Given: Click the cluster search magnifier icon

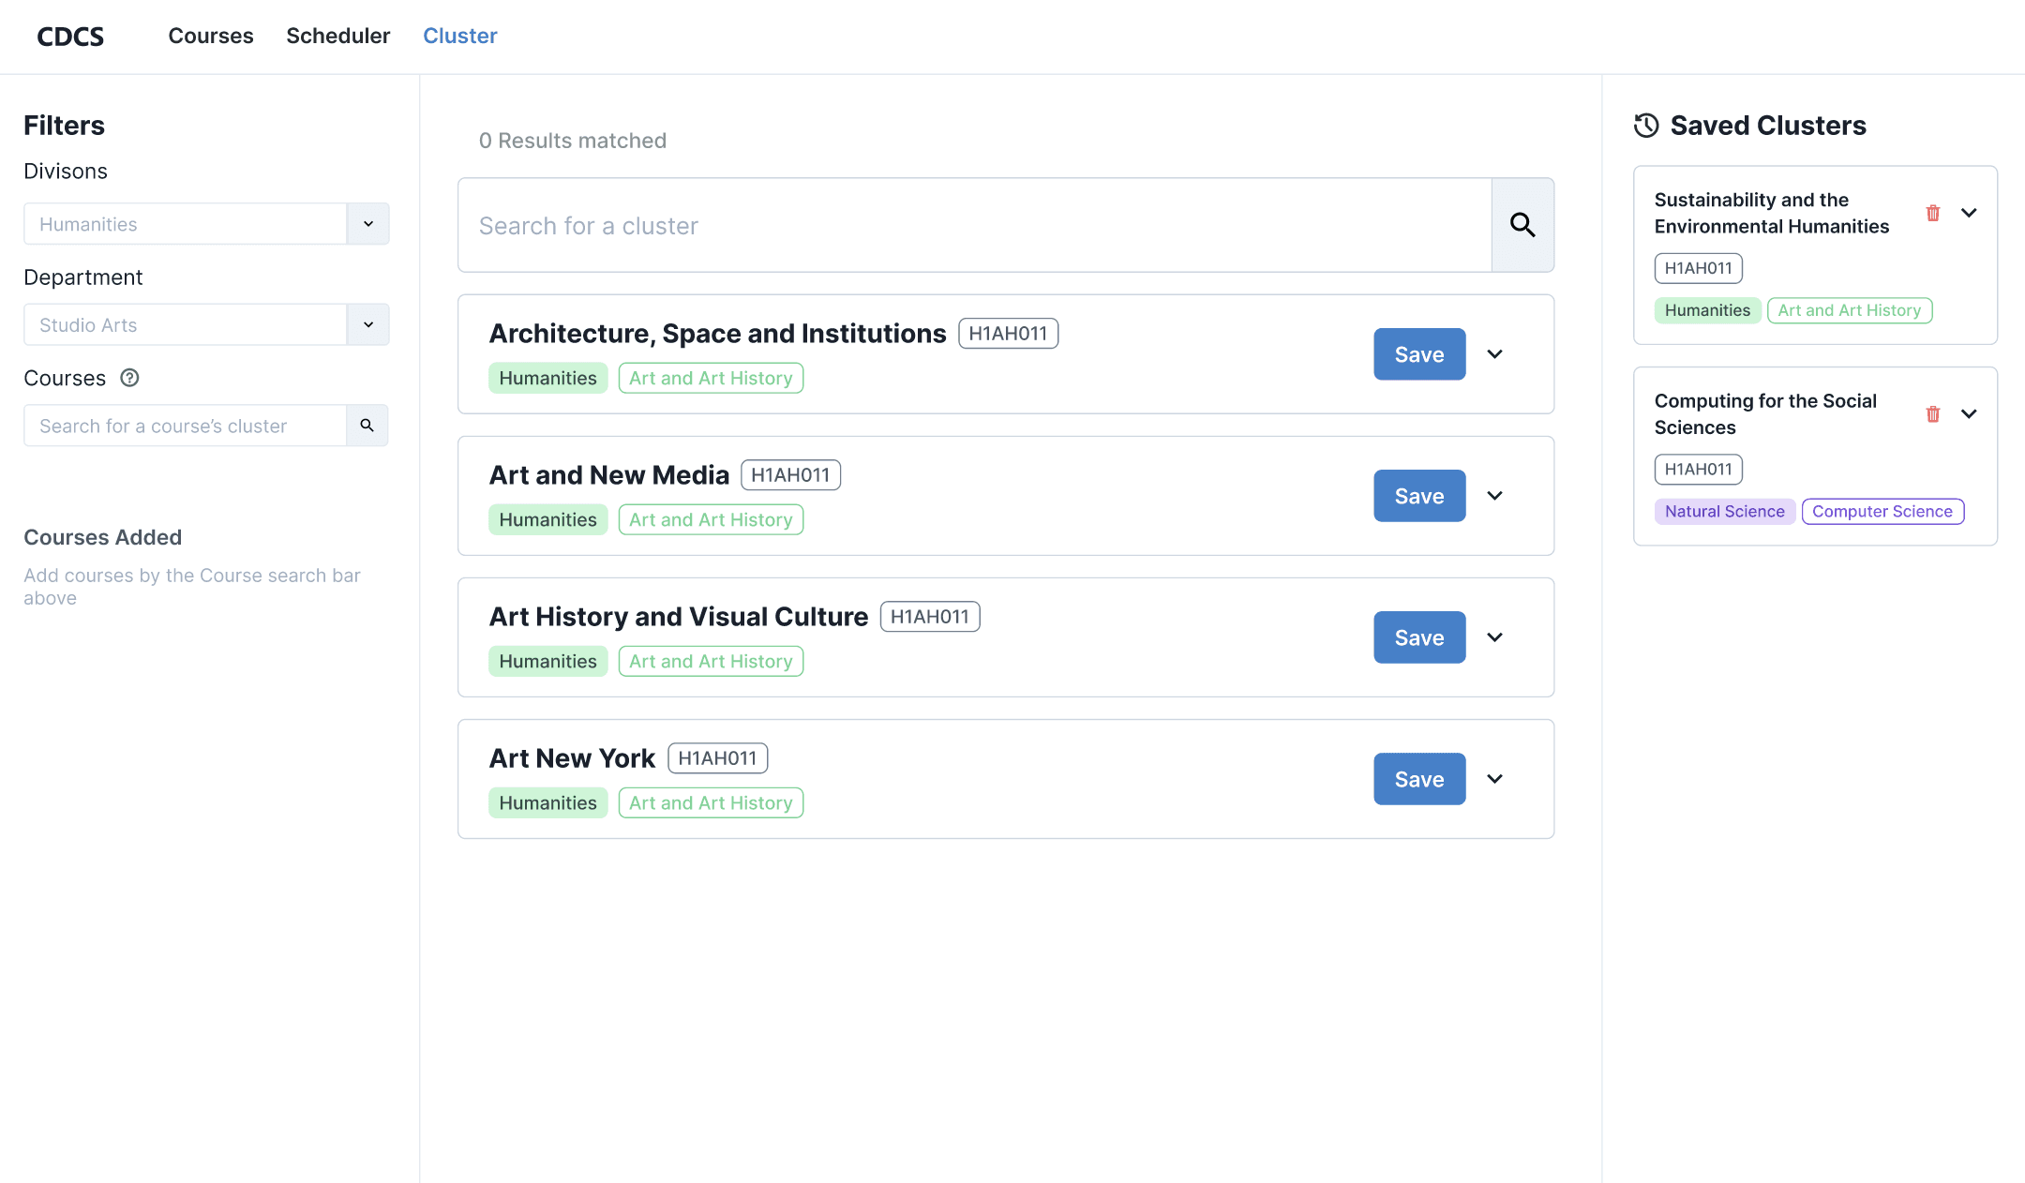Looking at the screenshot, I should pyautogui.click(x=1522, y=225).
